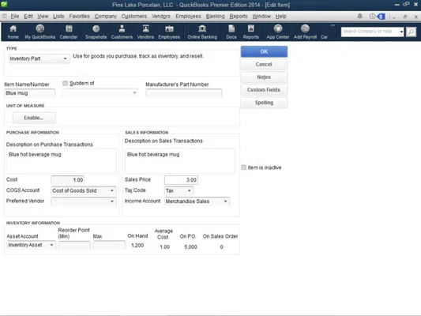Click the Cancel button
The width and height of the screenshot is (421, 316).
[x=264, y=65]
